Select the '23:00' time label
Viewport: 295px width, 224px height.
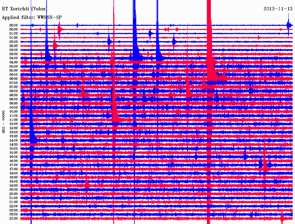click(x=14, y=215)
